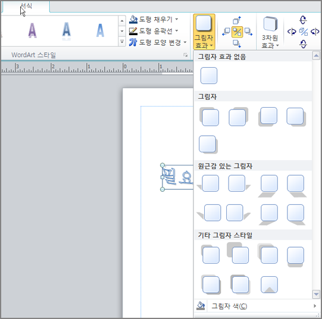Click the change shape 가 icon
The height and width of the screenshot is (319, 322).
click(133, 42)
